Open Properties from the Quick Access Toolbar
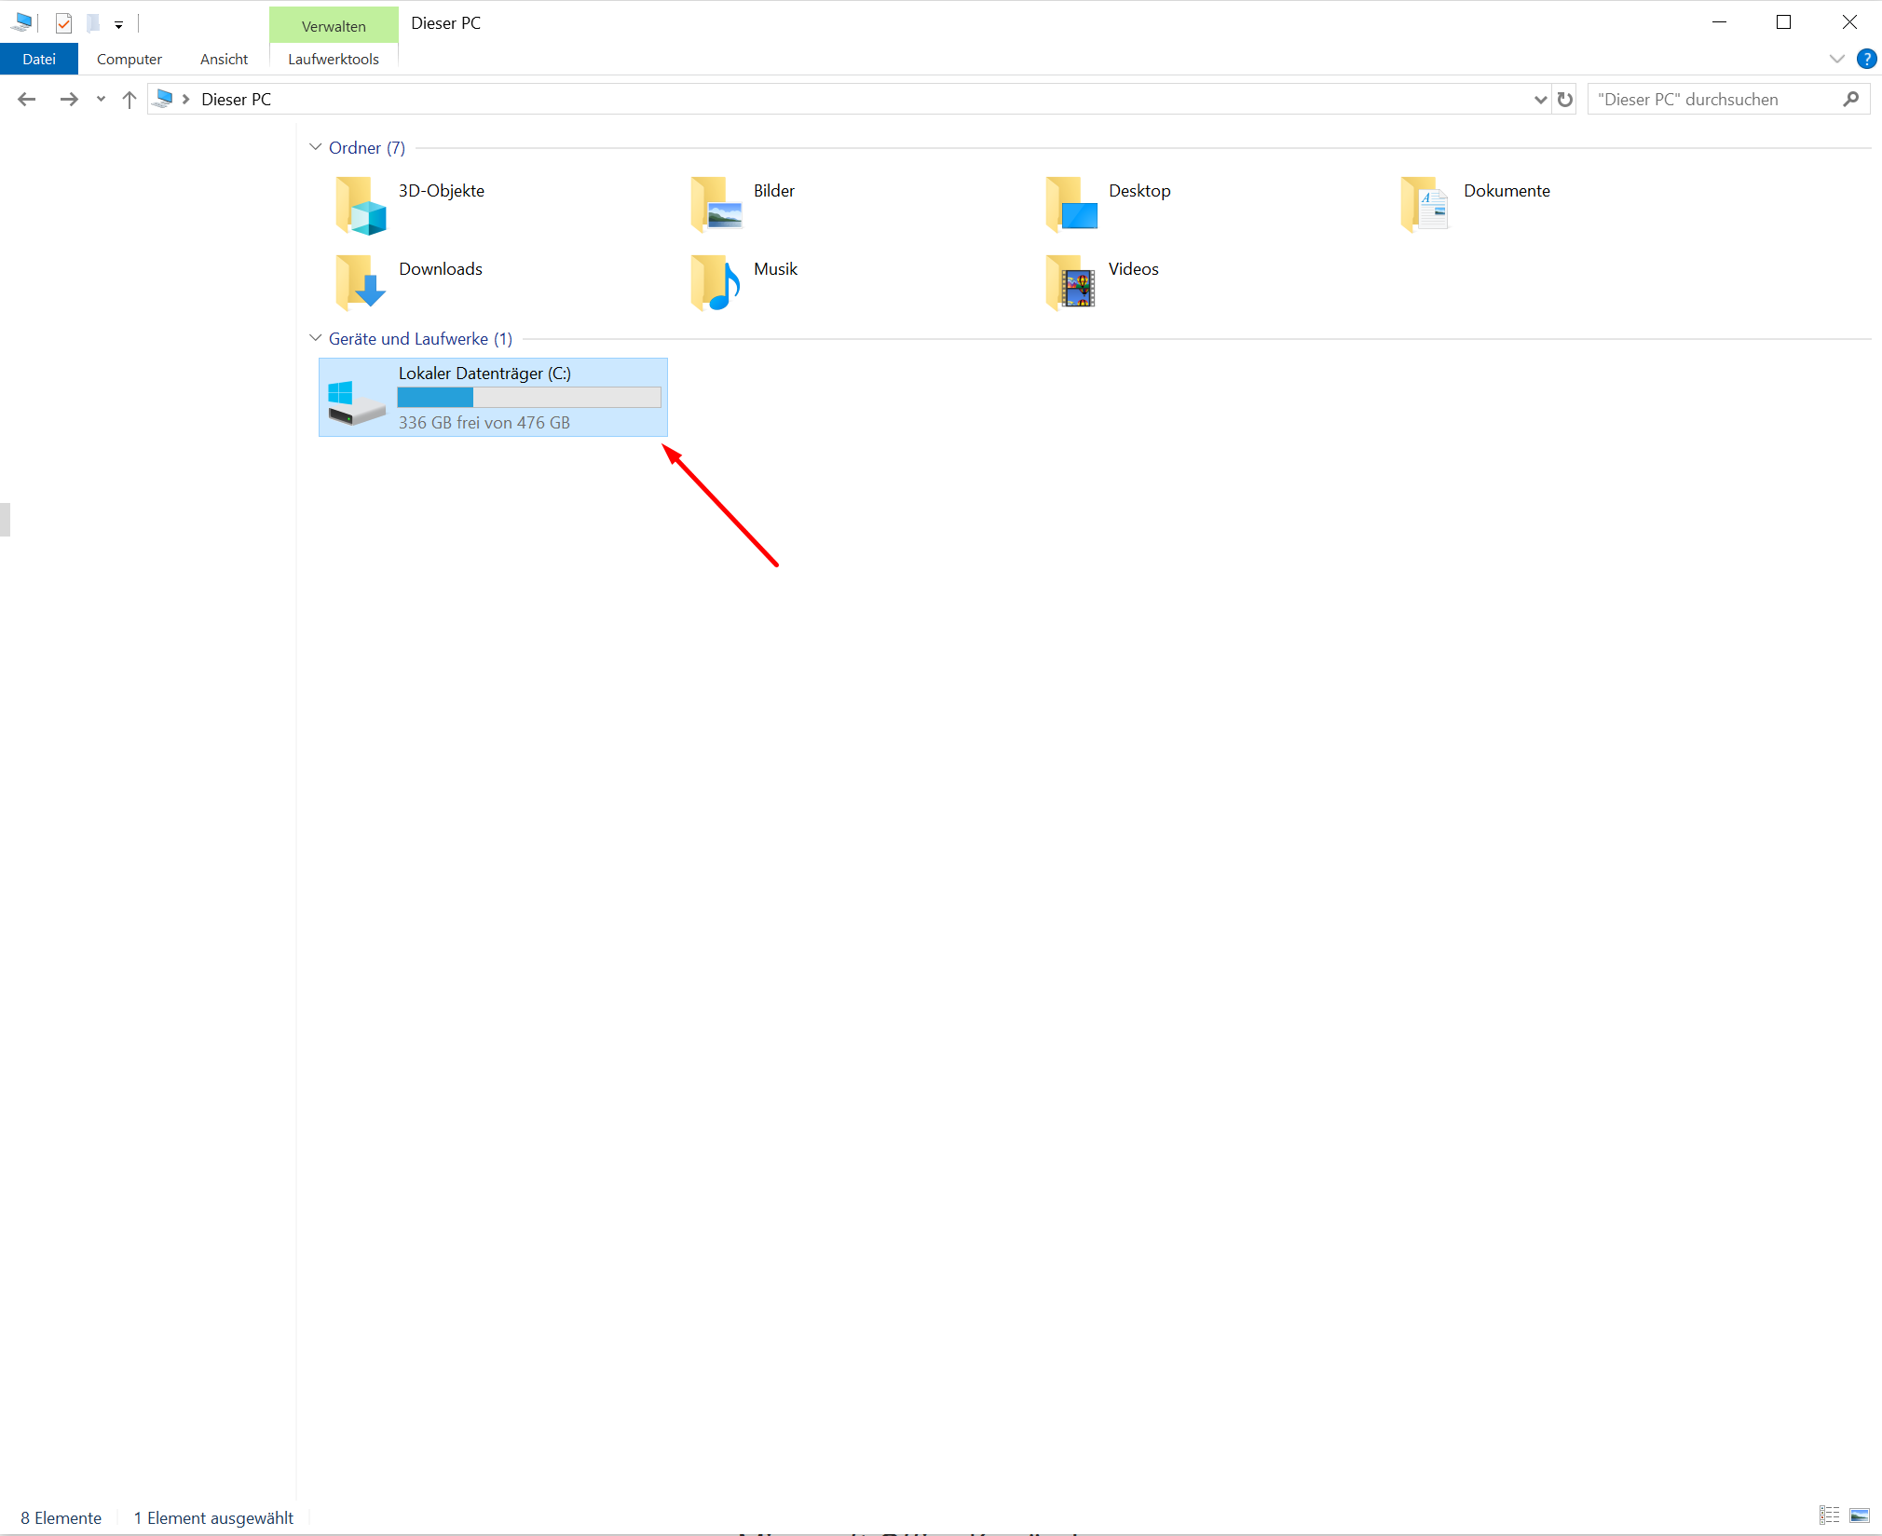 coord(63,23)
